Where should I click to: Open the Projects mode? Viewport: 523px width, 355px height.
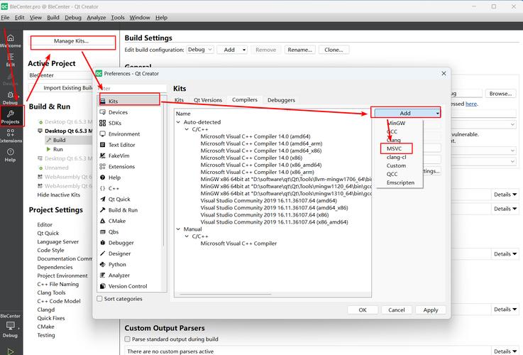pos(11,116)
